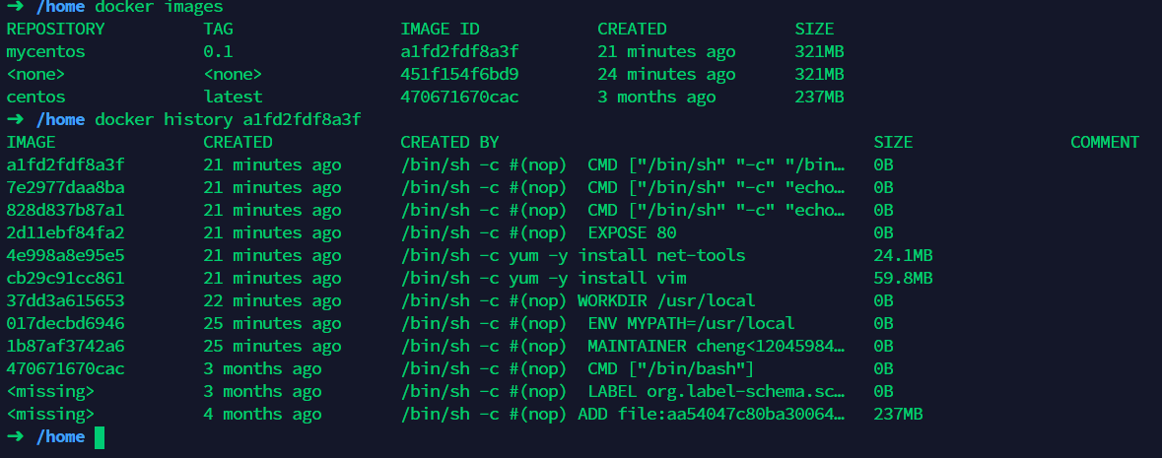Click the yum install net-tools command
This screenshot has width=1162, height=458.
click(573, 256)
